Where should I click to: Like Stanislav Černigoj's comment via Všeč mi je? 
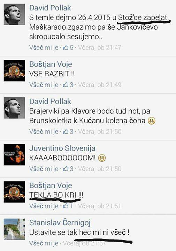[x=44, y=243]
